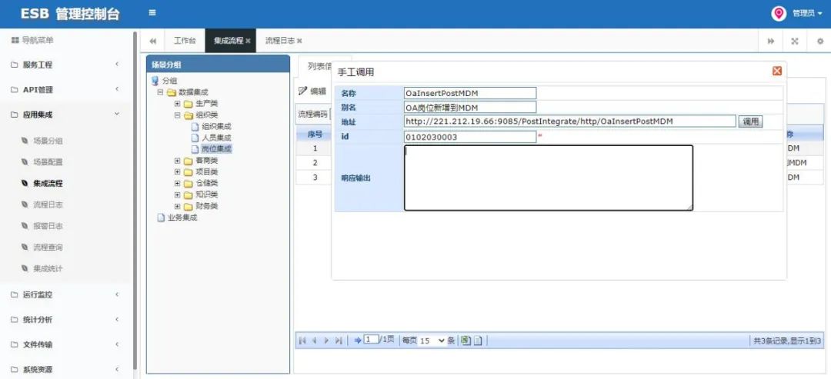This screenshot has height=379, width=831.
Task: Select 人员集成 tree item
Action: pyautogui.click(x=216, y=138)
